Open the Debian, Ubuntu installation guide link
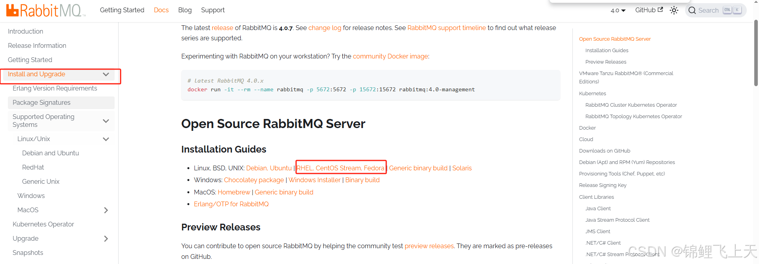The image size is (759, 264). point(269,168)
